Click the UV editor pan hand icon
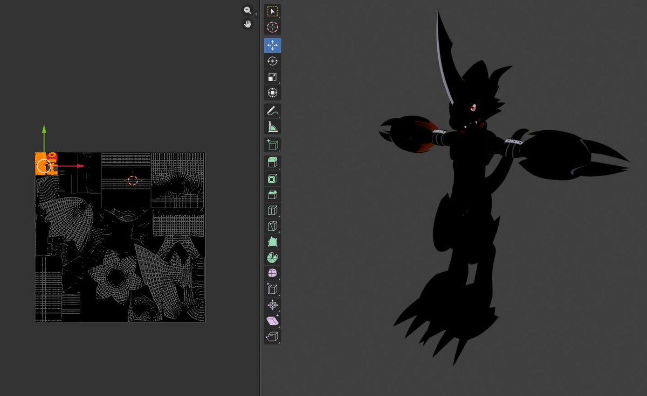Image resolution: width=647 pixels, height=396 pixels. (247, 24)
